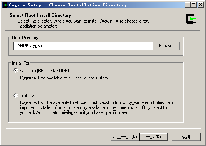Cancel setup with the 取消 button
This screenshot has width=206, height=146.
point(186,137)
